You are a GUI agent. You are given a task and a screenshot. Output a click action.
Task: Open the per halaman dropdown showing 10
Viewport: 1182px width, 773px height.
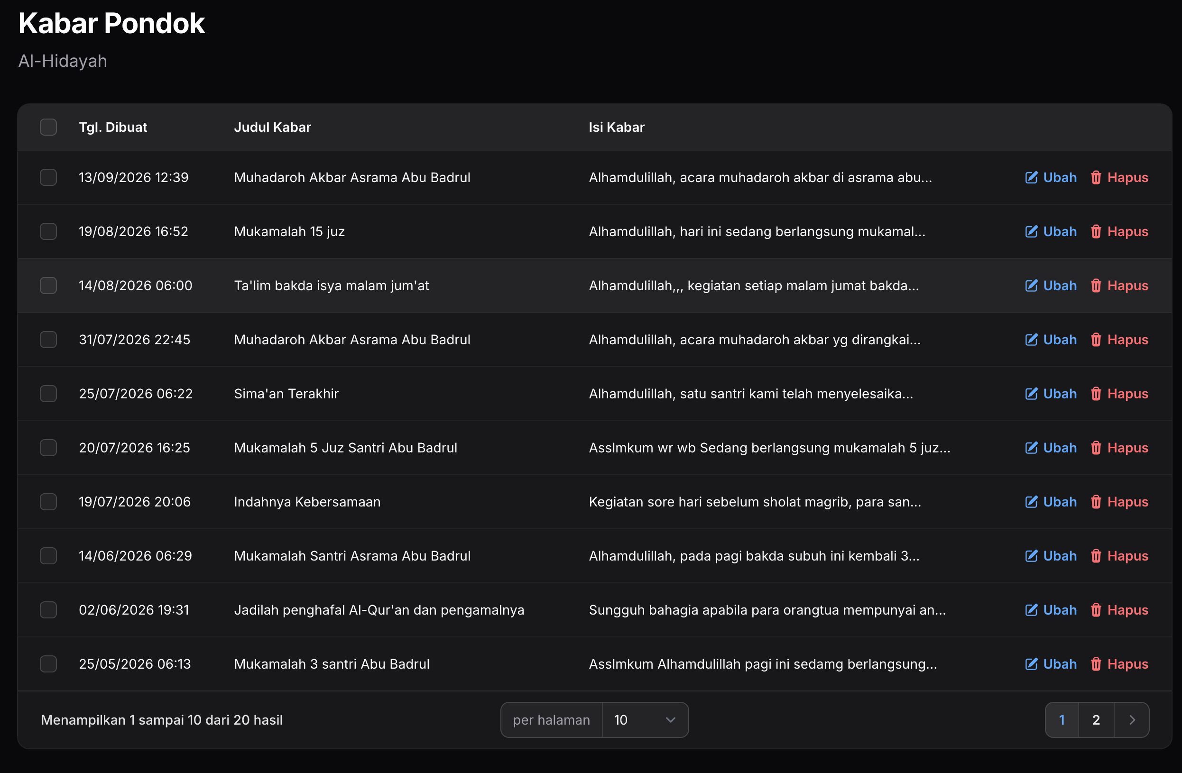[645, 720]
